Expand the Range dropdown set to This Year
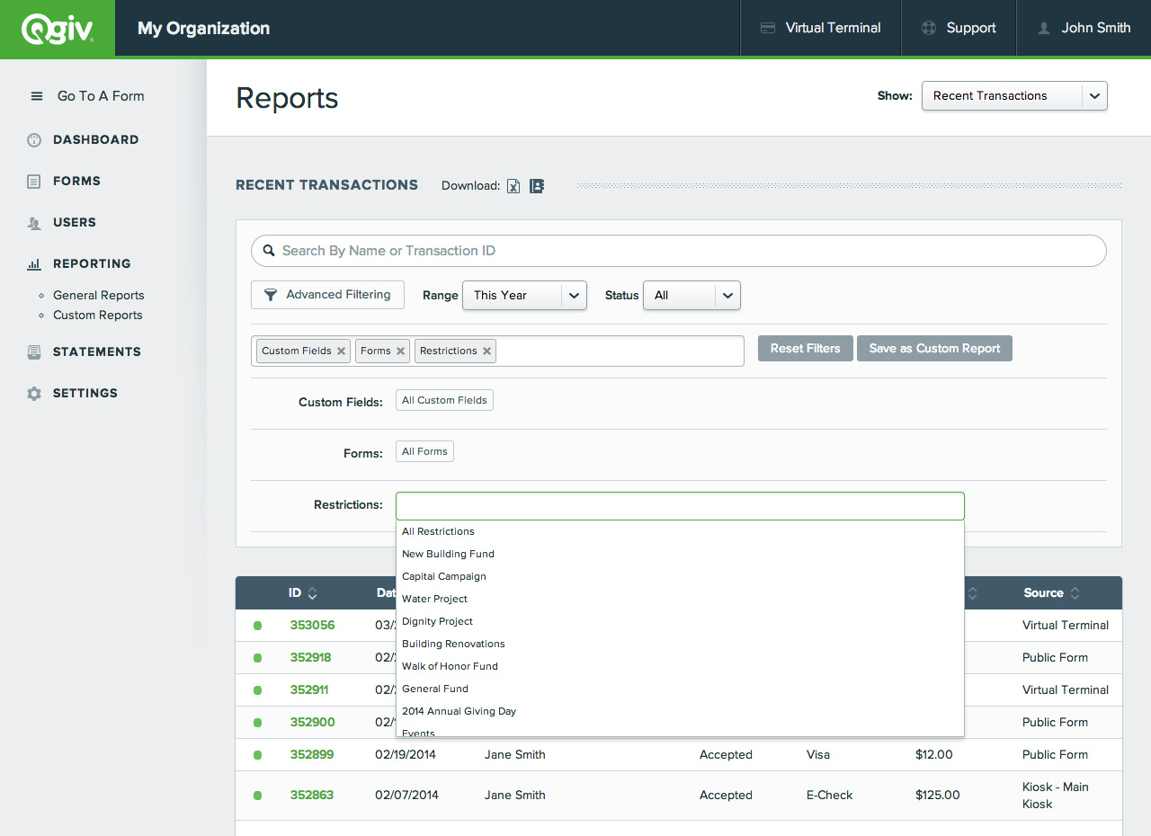 coord(524,295)
